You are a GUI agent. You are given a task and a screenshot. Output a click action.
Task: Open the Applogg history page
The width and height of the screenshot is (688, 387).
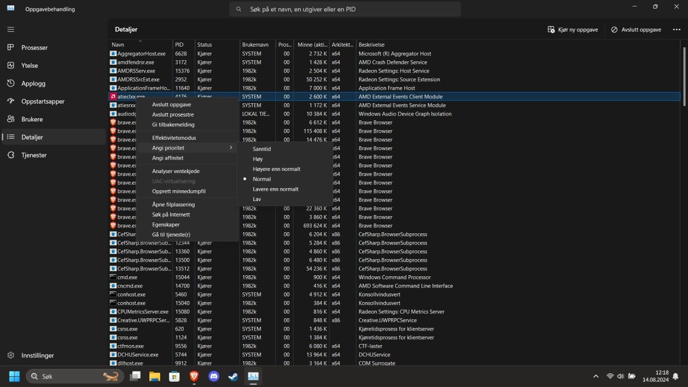[33, 83]
